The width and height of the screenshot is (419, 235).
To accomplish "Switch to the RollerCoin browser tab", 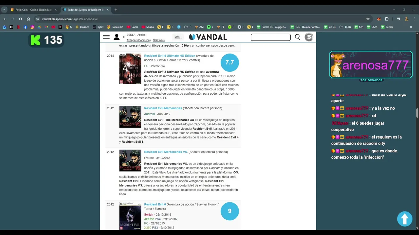I will [33, 10].
